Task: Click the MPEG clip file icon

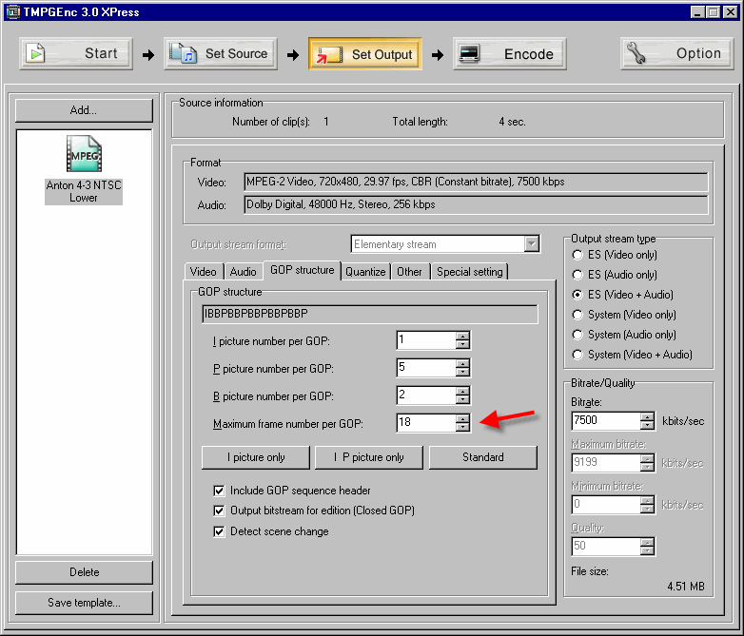Action: tap(84, 154)
